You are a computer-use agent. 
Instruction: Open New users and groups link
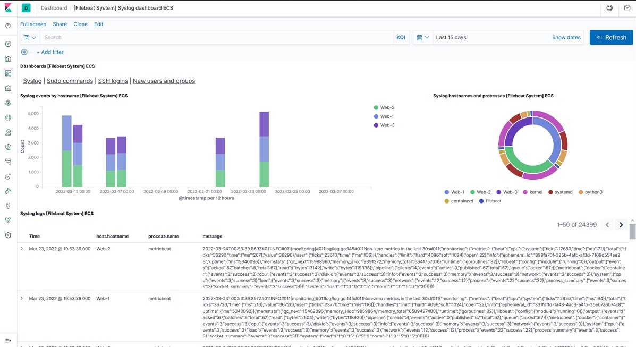pyautogui.click(x=164, y=81)
